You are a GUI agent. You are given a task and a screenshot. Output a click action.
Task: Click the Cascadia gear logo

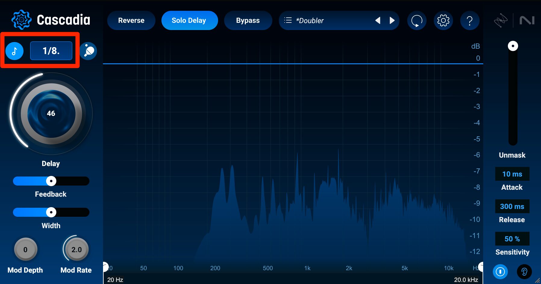click(21, 20)
